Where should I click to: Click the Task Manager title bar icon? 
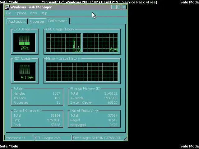pos(7,7)
